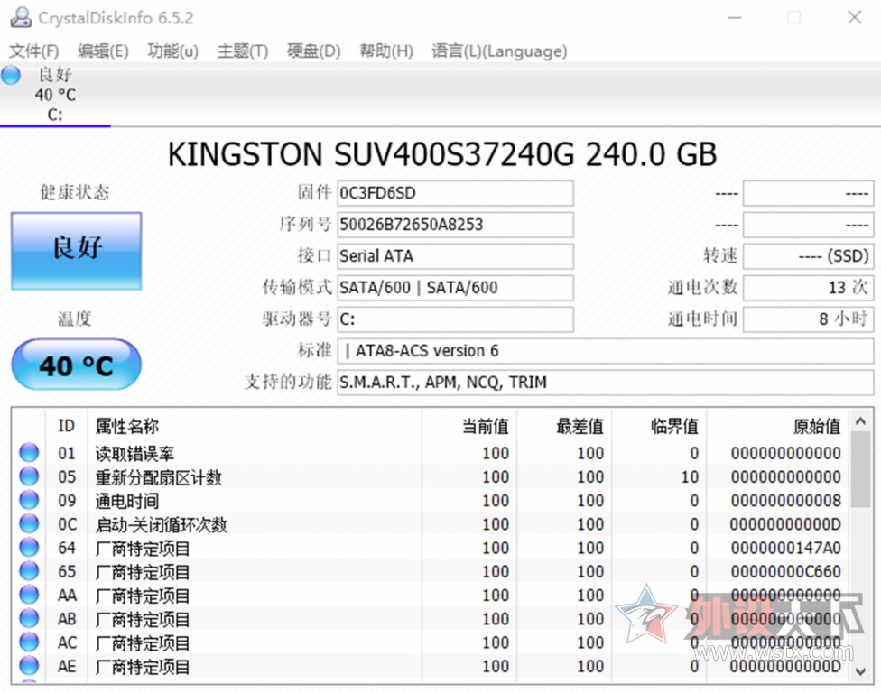Click the standard field ATA8-ACS version 6

point(605,351)
